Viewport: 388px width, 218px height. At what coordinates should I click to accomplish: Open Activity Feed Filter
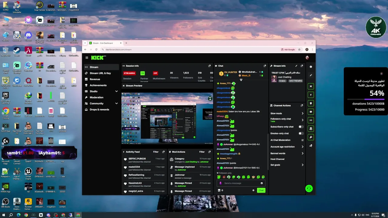(156, 152)
